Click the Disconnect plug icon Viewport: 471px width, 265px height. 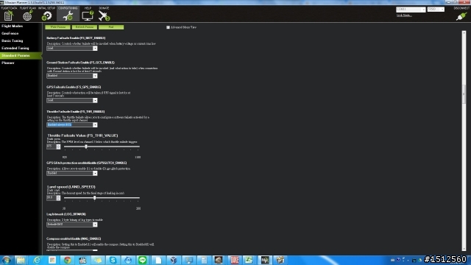[461, 16]
